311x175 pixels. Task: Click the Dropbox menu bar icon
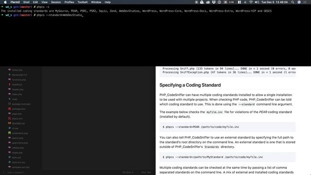pos(214,2)
